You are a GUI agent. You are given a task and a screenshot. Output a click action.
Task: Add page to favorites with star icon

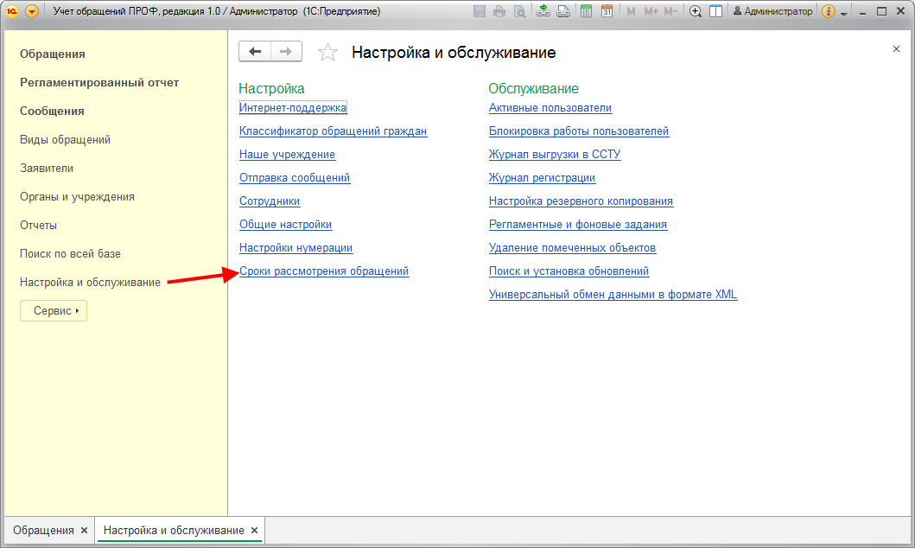(x=327, y=53)
